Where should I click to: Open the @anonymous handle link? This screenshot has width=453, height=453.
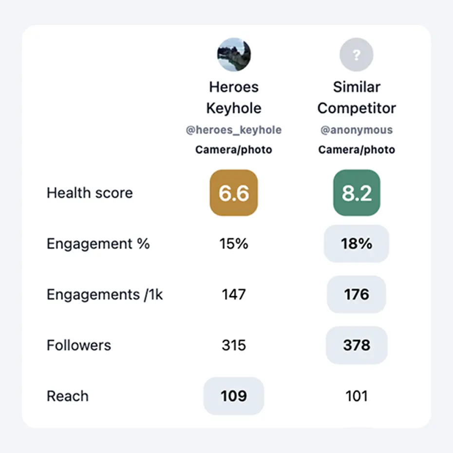click(357, 130)
